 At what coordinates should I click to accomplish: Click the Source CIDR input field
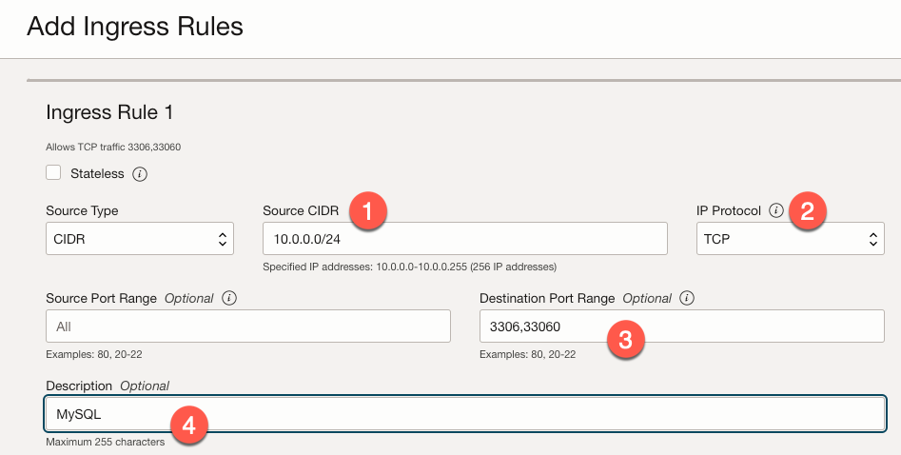tap(464, 239)
